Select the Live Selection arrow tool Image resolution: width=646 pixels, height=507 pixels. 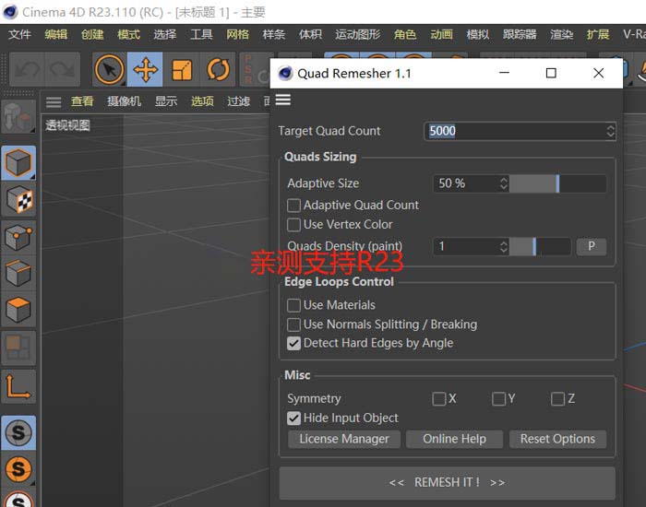(110, 69)
